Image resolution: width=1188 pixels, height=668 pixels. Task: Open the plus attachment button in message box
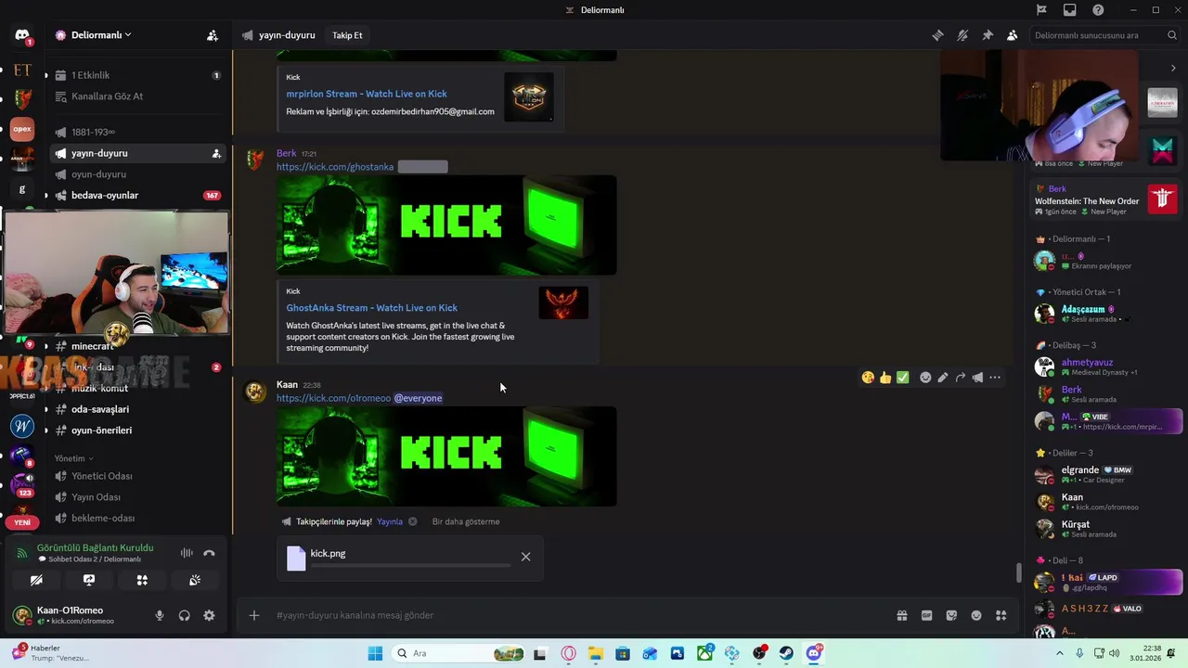[x=253, y=615]
